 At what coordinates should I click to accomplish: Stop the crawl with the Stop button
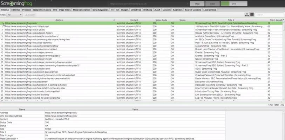(x=197, y=3)
